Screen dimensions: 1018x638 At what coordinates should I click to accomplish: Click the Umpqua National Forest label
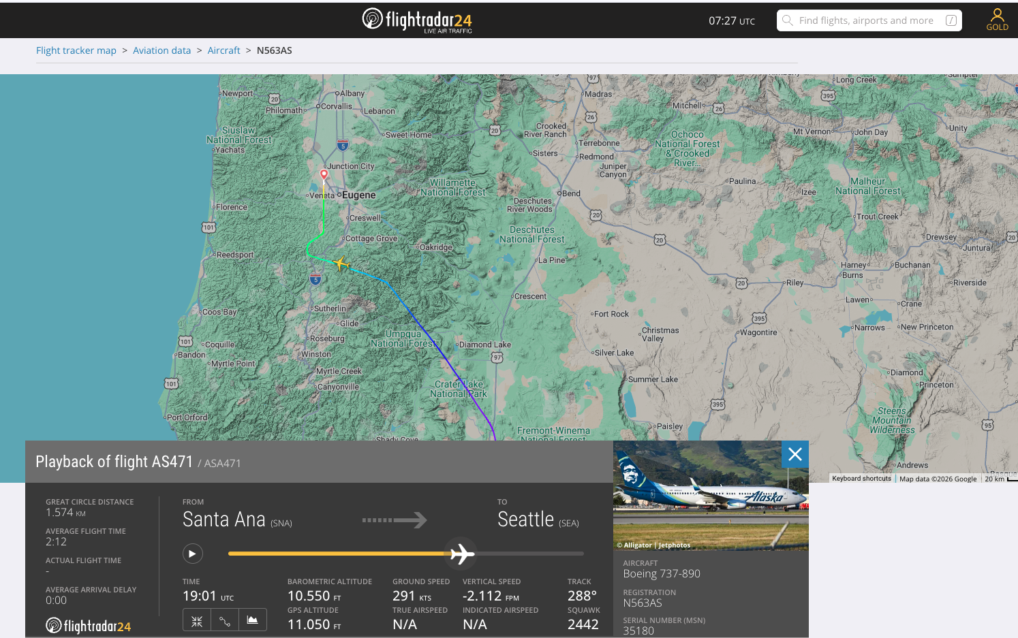[403, 338]
